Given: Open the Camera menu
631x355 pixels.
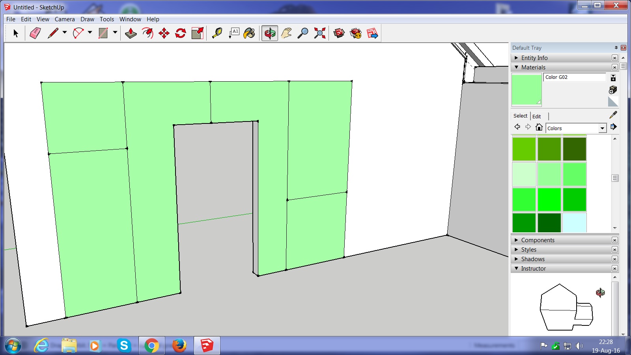Looking at the screenshot, I should [65, 19].
